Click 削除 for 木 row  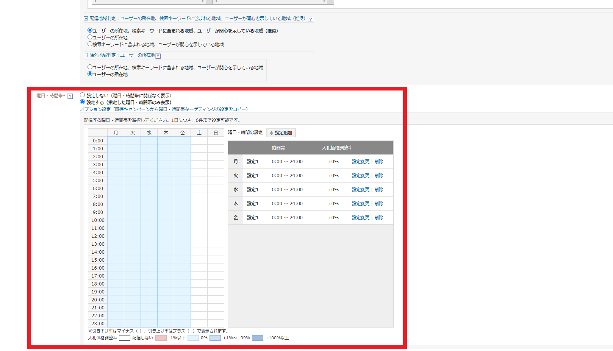pos(379,204)
